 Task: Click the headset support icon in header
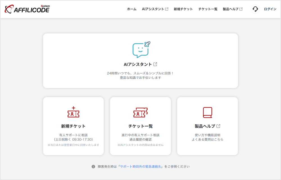pyautogui.click(x=255, y=9)
